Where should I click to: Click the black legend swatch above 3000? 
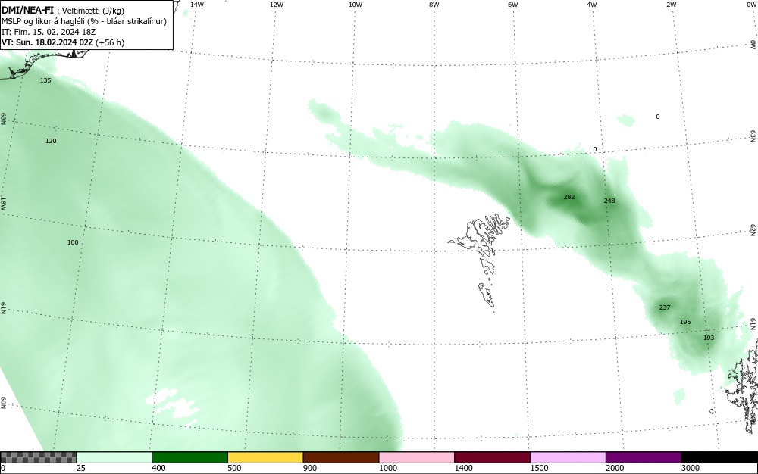pos(719,457)
